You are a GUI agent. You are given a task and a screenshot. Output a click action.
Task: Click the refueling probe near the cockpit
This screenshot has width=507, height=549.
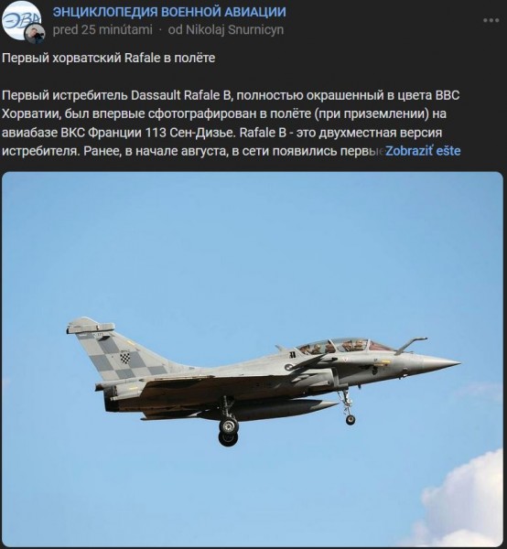(410, 344)
